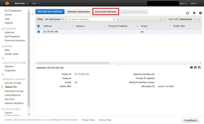The image size is (204, 124).
Task: Open the Services dropdown menu
Action: 21,3
